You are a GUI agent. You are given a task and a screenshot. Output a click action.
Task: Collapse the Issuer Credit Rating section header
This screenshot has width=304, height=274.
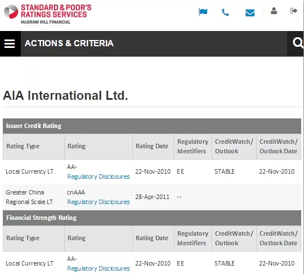[x=152, y=126]
